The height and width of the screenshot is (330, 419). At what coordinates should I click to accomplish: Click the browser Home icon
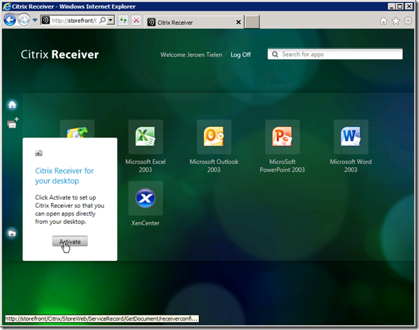(383, 21)
